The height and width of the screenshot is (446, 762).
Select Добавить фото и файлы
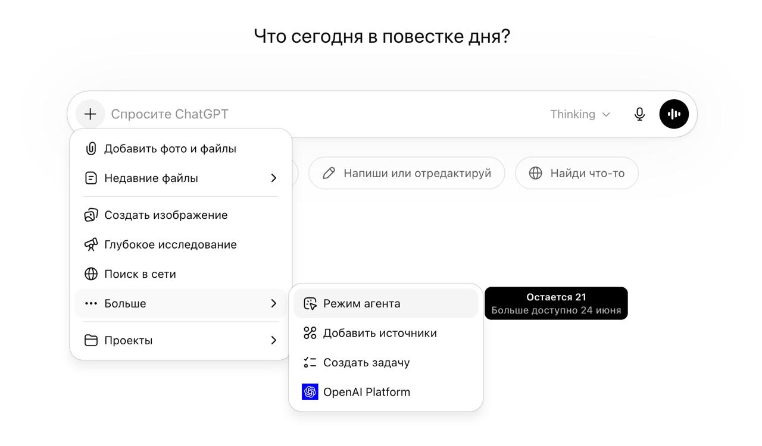point(181,149)
